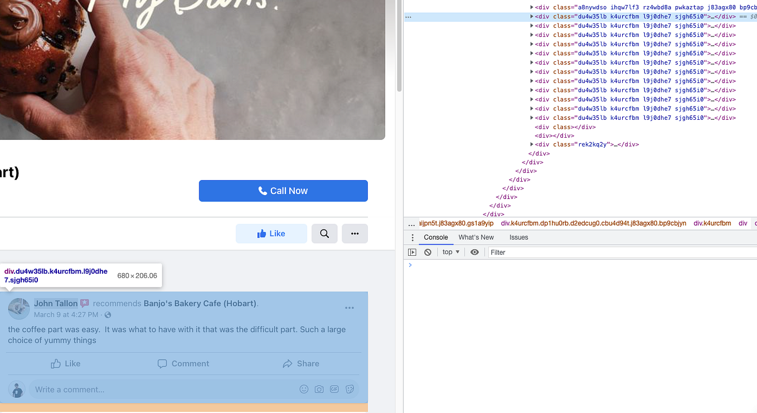The image size is (757, 413).
Task: Toggle the blue Like button for the page
Action: point(271,234)
